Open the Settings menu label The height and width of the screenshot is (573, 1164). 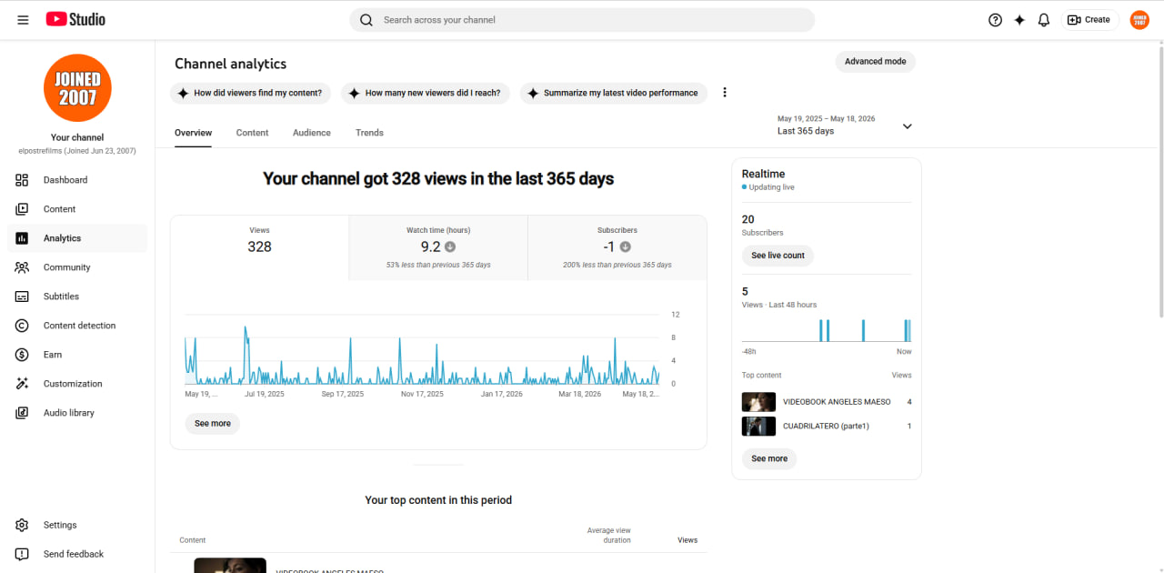pyautogui.click(x=60, y=525)
